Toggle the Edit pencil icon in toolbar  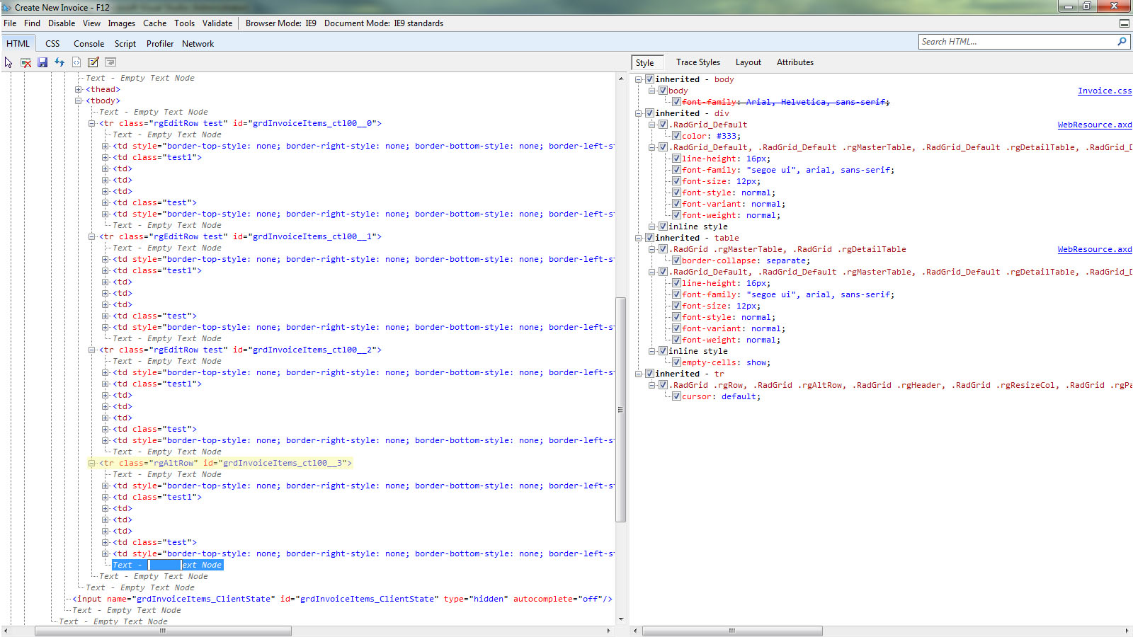(x=93, y=62)
